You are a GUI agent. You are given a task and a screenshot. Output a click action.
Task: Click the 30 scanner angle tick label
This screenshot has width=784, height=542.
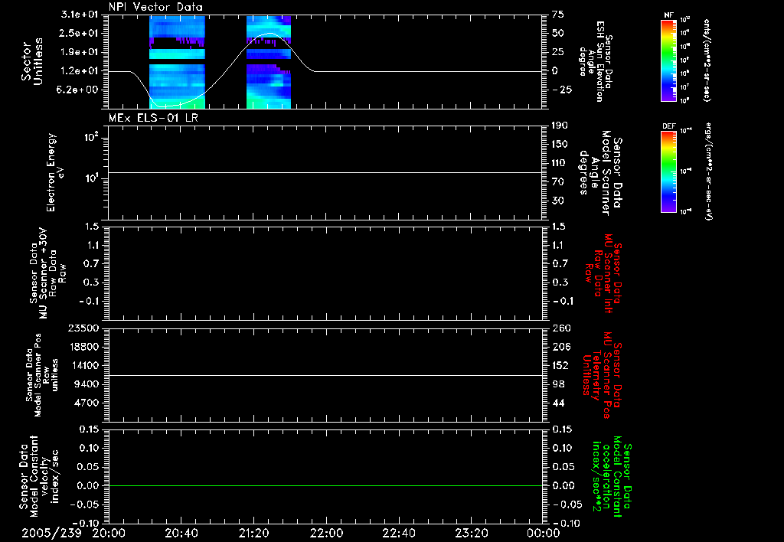tap(558, 201)
